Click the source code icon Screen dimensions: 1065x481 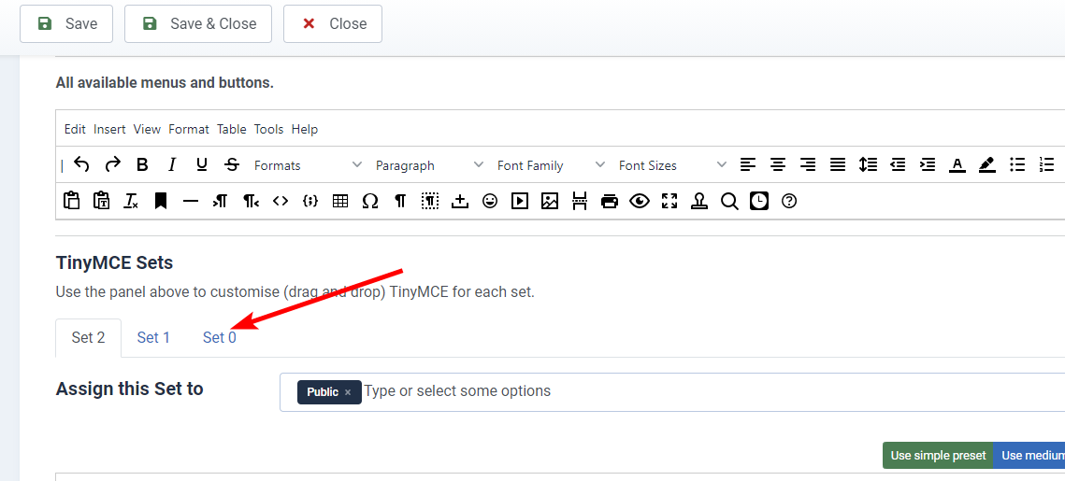281,201
